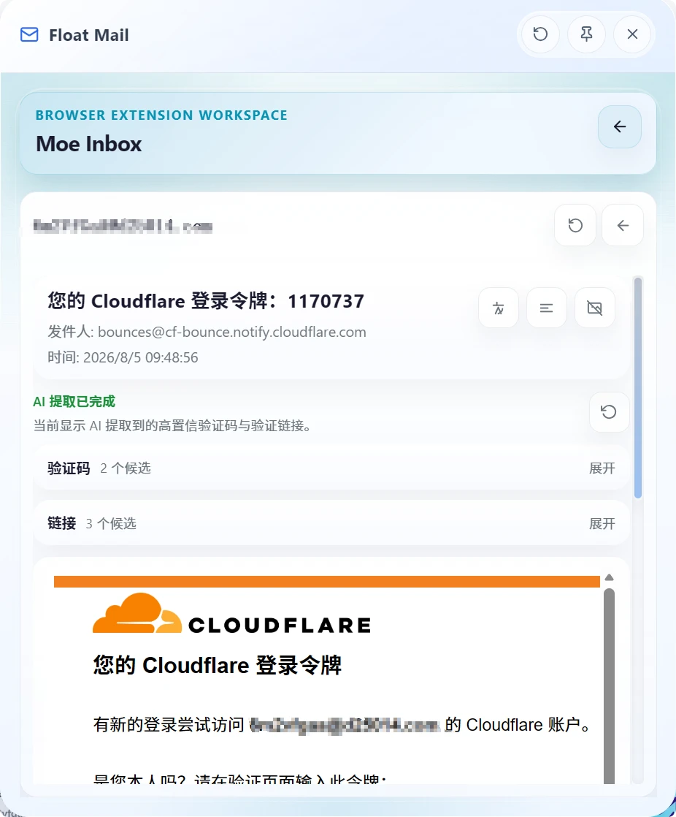Reload the mailbox next to the blurred address

tap(575, 225)
